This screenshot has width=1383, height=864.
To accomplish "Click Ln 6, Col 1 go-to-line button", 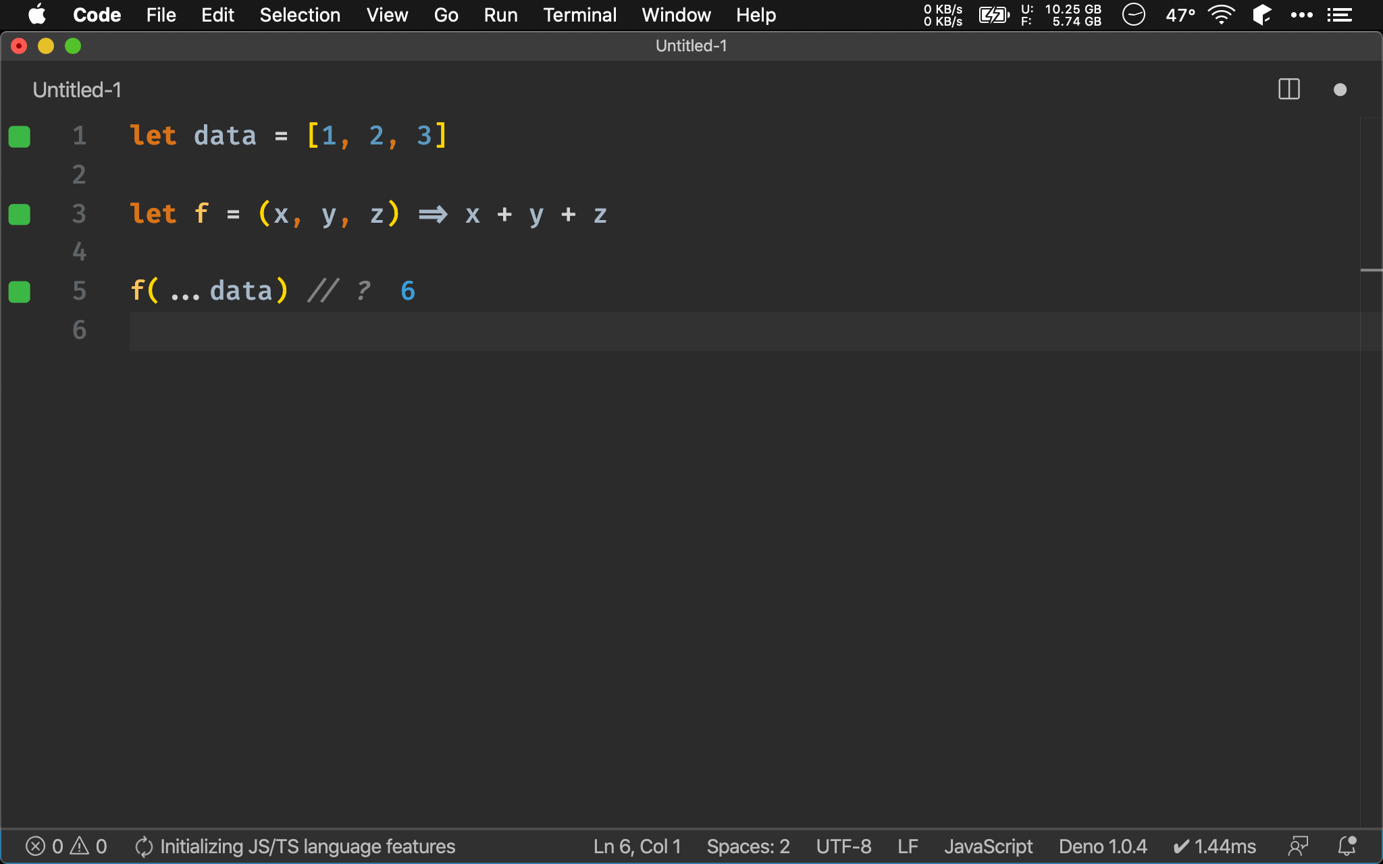I will click(x=637, y=846).
